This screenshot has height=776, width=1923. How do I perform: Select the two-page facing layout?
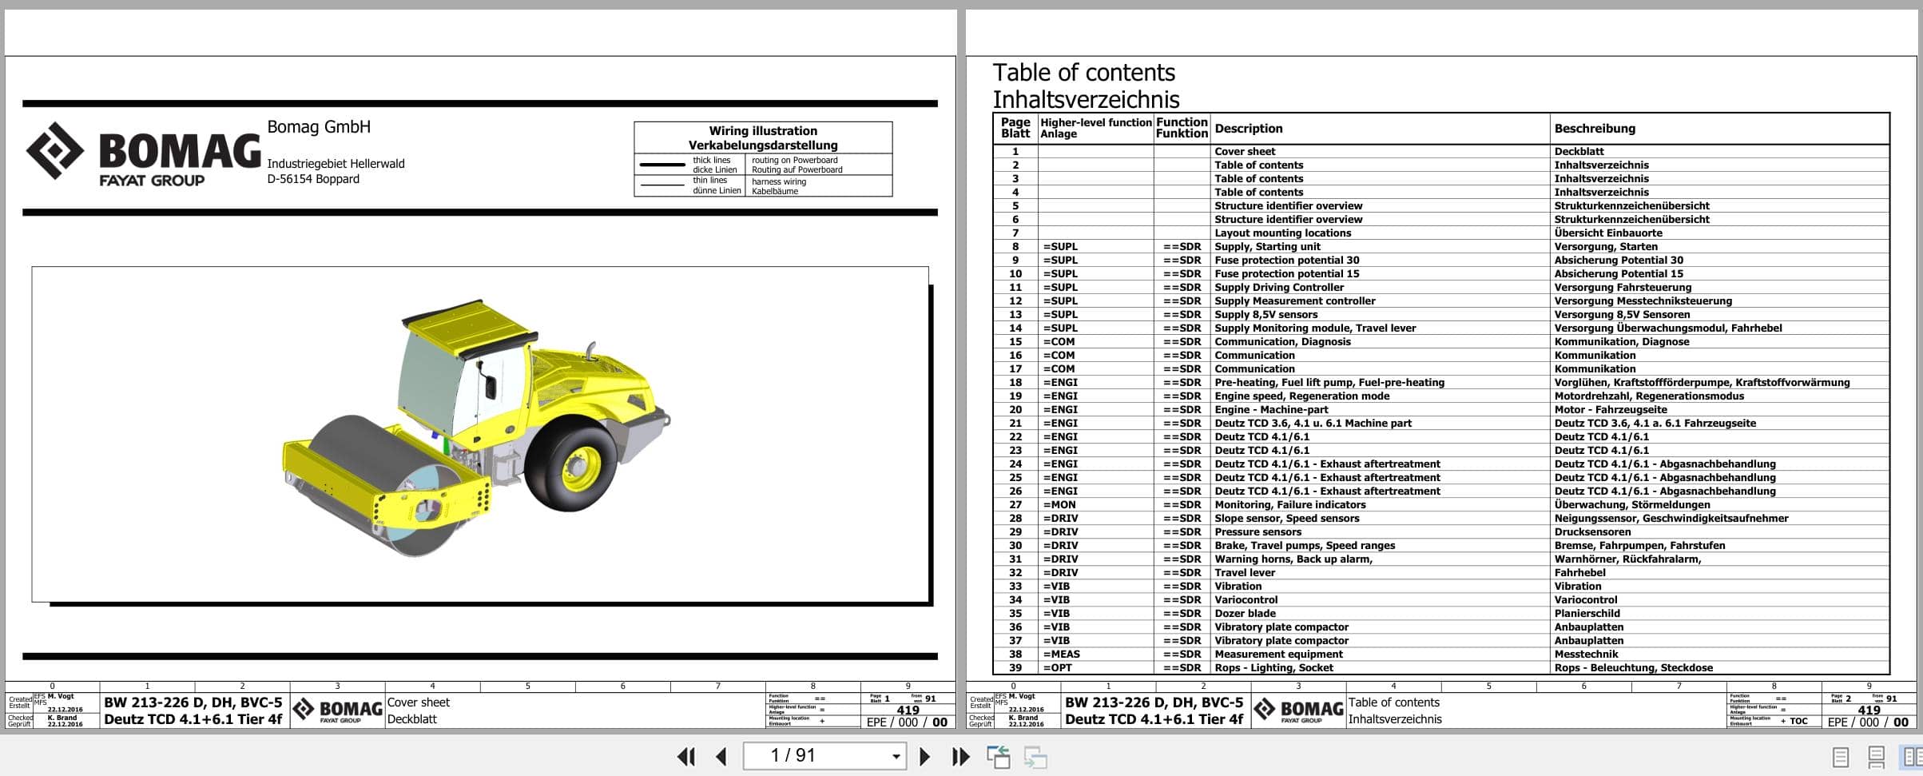pyautogui.click(x=1913, y=756)
